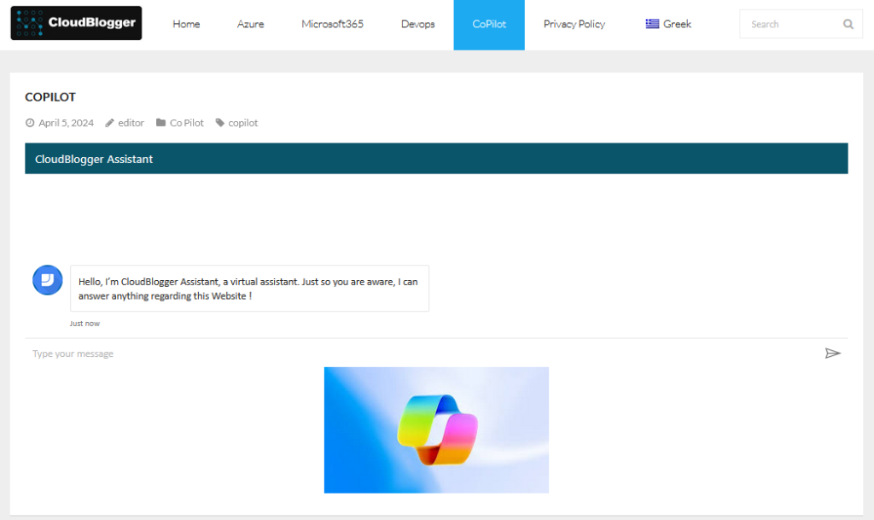The image size is (874, 520).
Task: Click the Copilot logo image
Action: [x=436, y=429]
